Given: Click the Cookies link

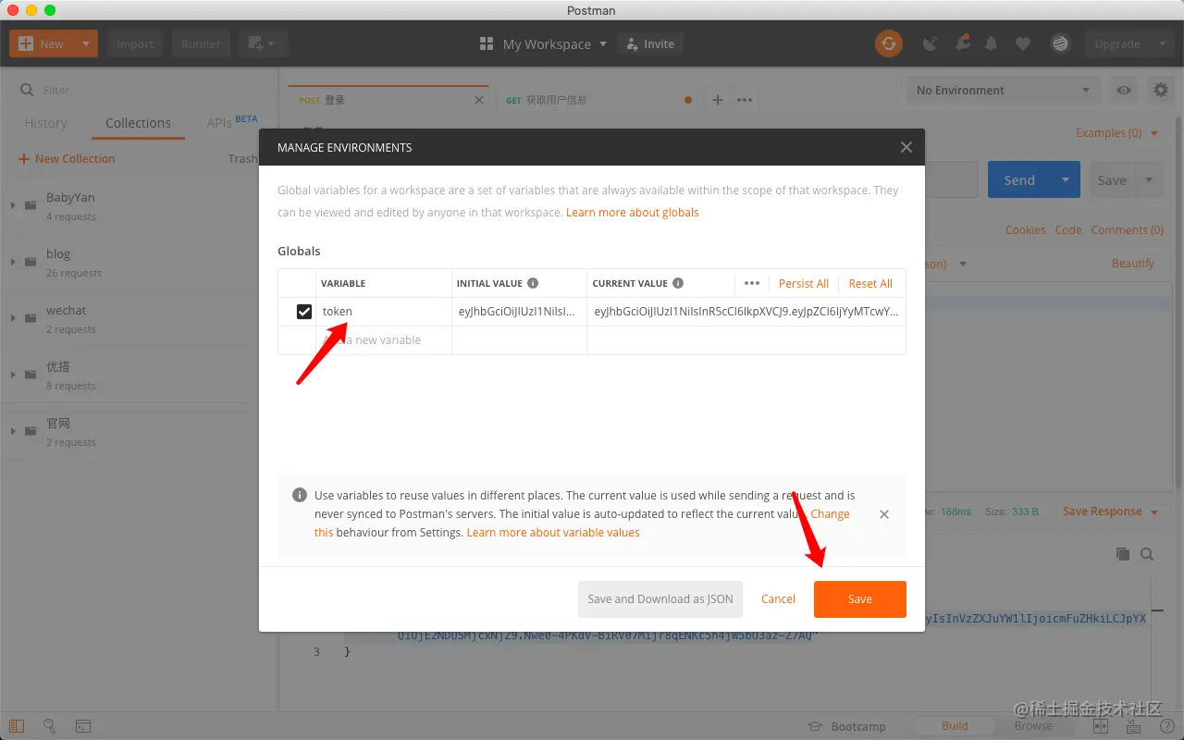Looking at the screenshot, I should tap(1026, 230).
